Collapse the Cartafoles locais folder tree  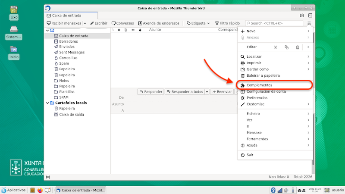[47, 103]
